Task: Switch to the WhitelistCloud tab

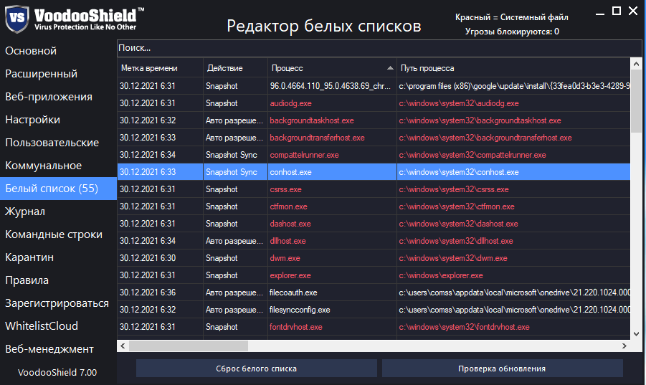Action: (x=41, y=326)
